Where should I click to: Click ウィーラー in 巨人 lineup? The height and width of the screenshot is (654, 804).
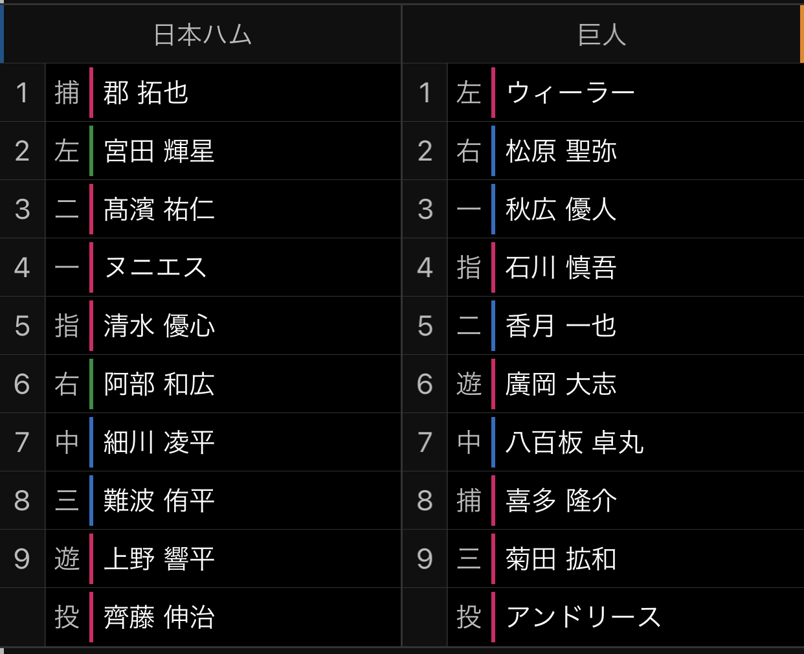coord(570,93)
